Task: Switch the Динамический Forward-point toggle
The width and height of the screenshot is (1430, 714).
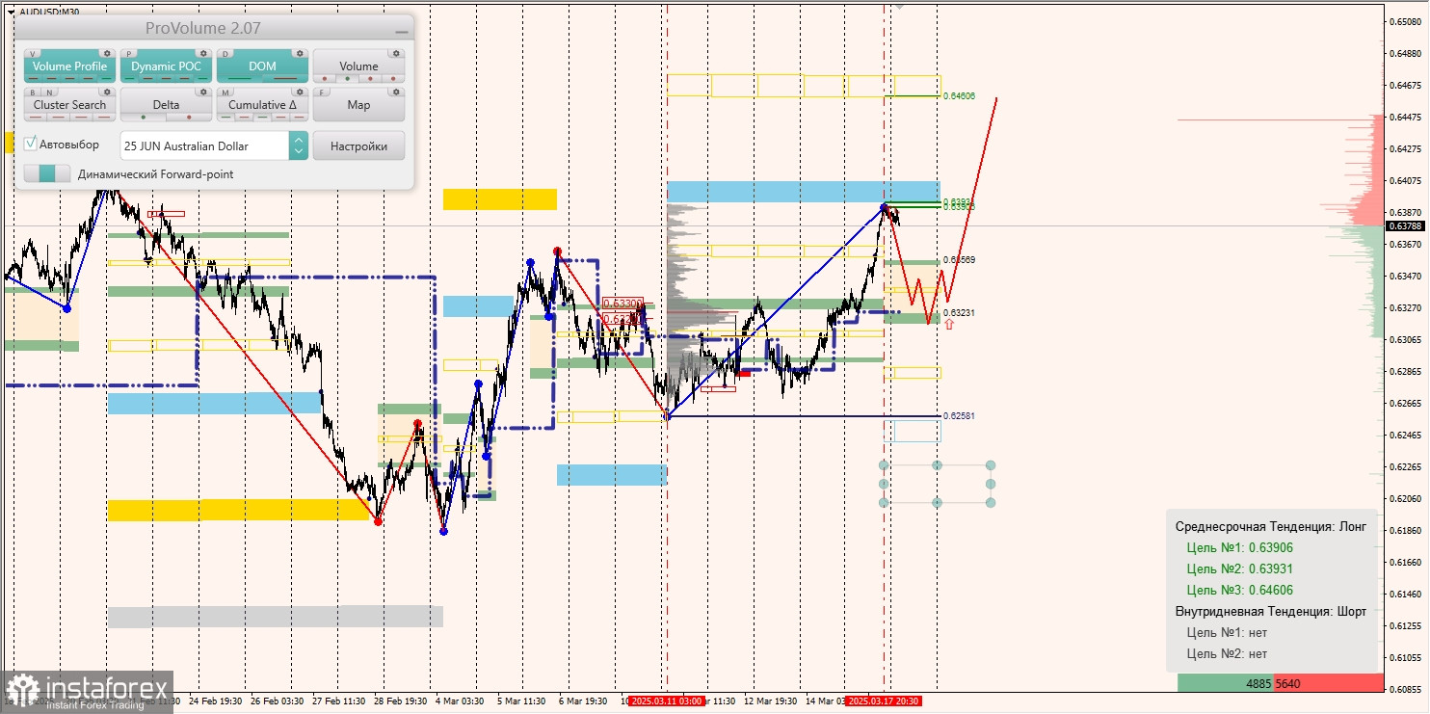Action: point(47,173)
